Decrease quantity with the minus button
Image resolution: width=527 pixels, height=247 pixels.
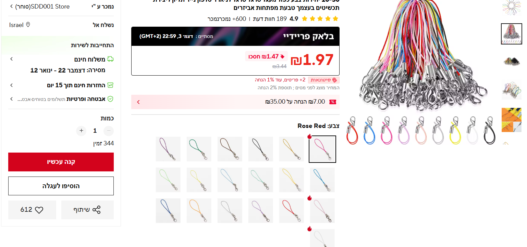109,131
